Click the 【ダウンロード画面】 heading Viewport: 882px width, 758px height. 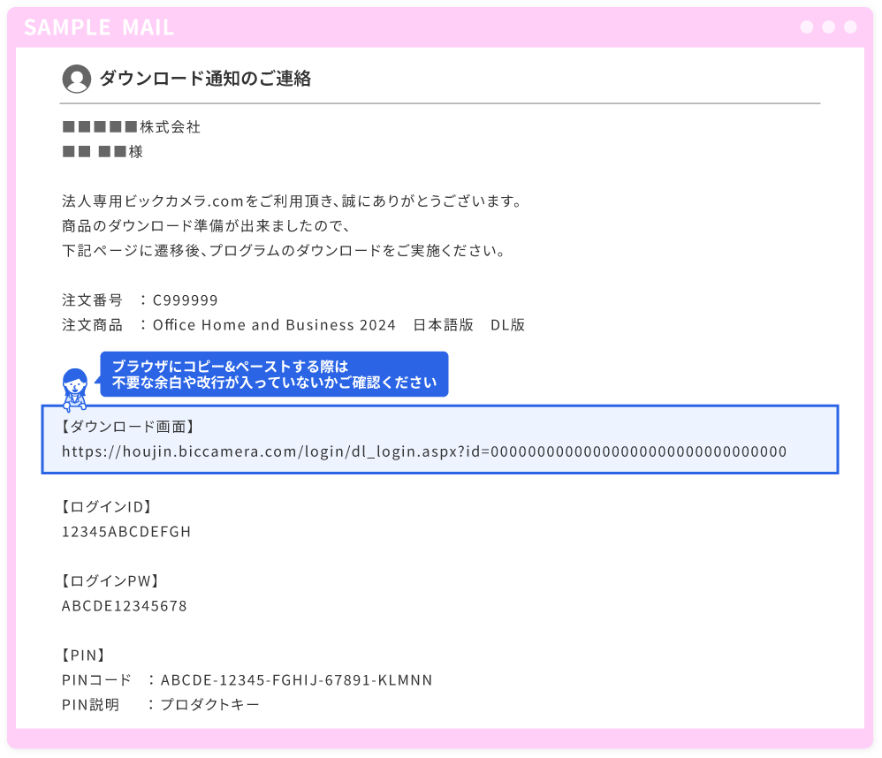[x=127, y=427]
